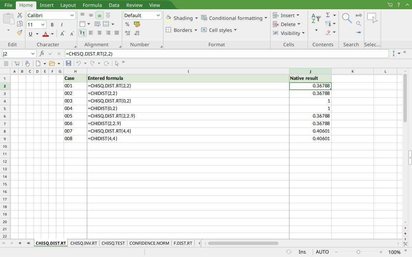Click the large Paste clipboard icon

tap(9, 19)
